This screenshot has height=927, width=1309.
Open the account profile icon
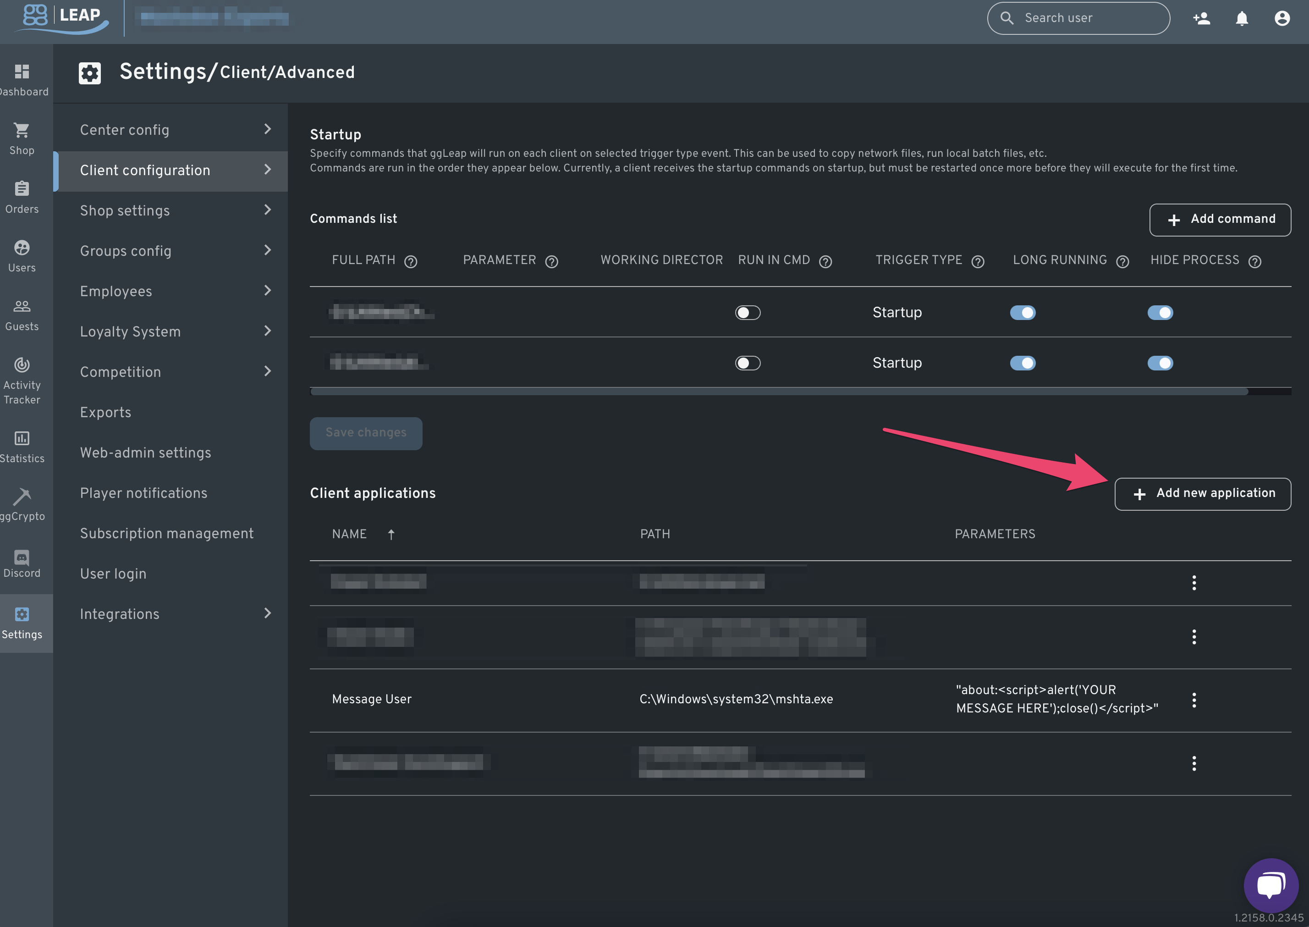click(x=1282, y=18)
